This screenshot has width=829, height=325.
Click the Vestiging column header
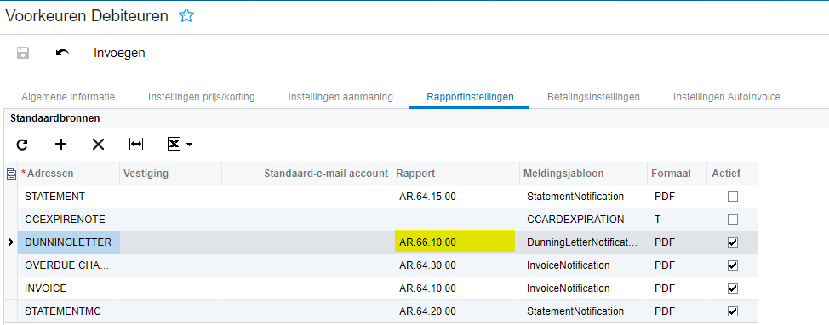click(171, 174)
